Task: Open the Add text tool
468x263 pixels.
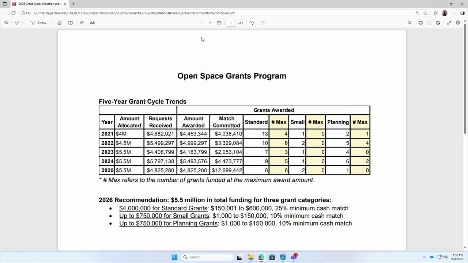Action: coord(70,23)
